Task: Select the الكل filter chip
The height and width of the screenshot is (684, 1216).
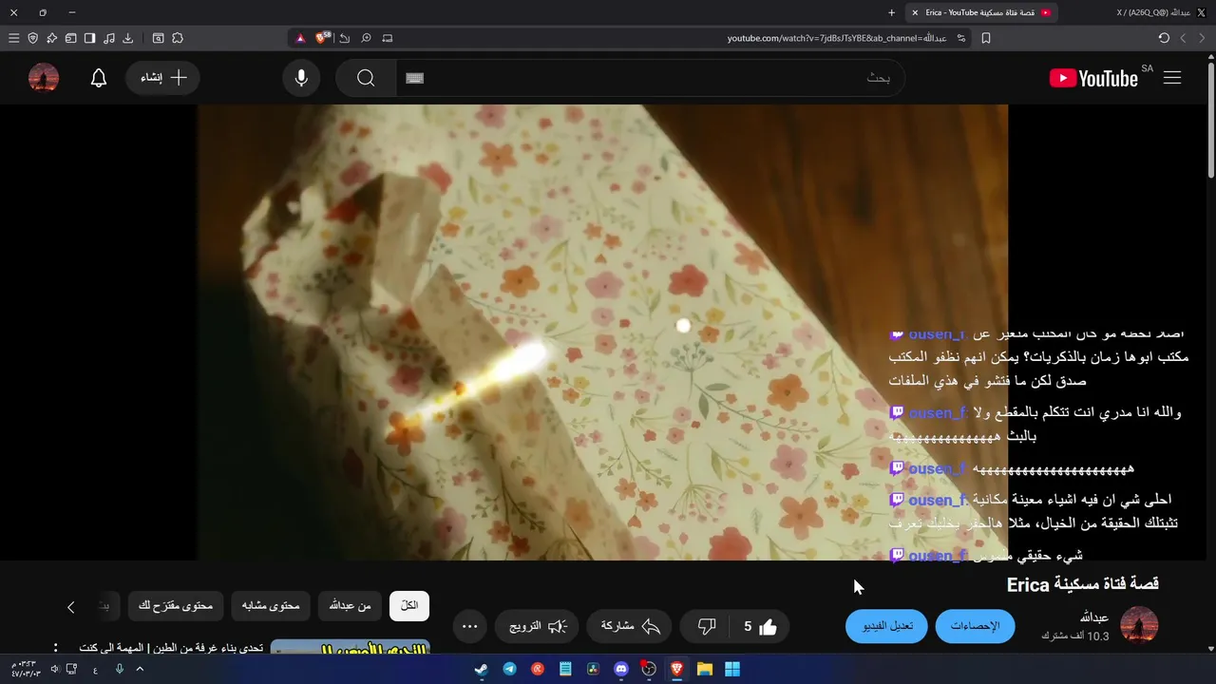Action: pyautogui.click(x=409, y=605)
